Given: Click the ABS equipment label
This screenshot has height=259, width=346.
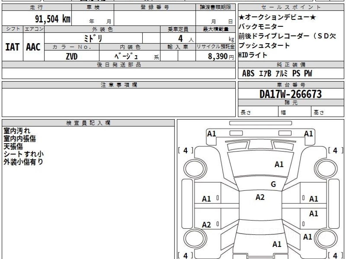Looking at the screenshot, I should point(248,74).
